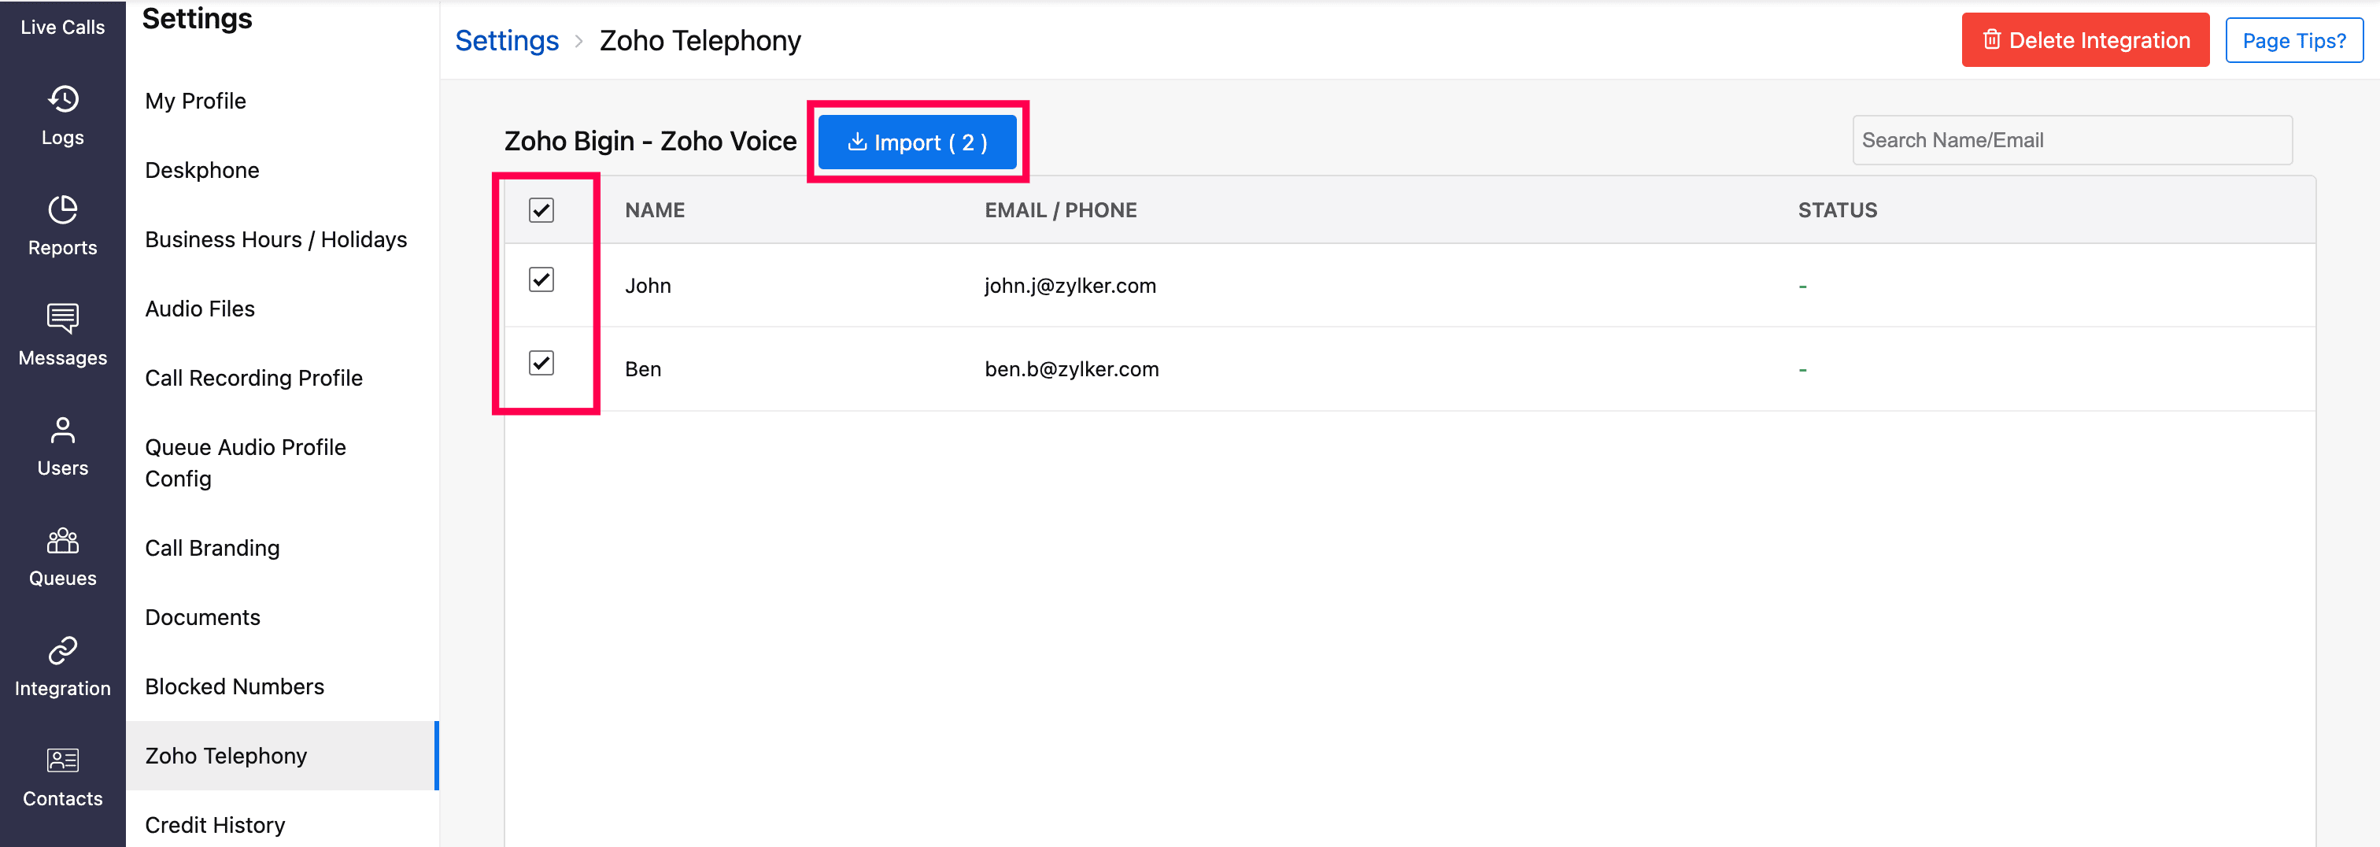Click the NAME column header
2380x847 pixels.
[x=655, y=209]
